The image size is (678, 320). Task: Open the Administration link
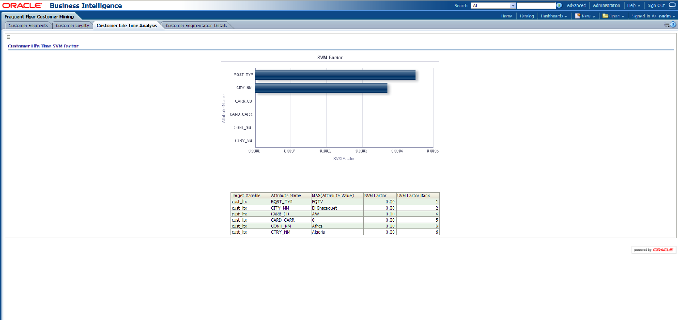click(x=606, y=6)
